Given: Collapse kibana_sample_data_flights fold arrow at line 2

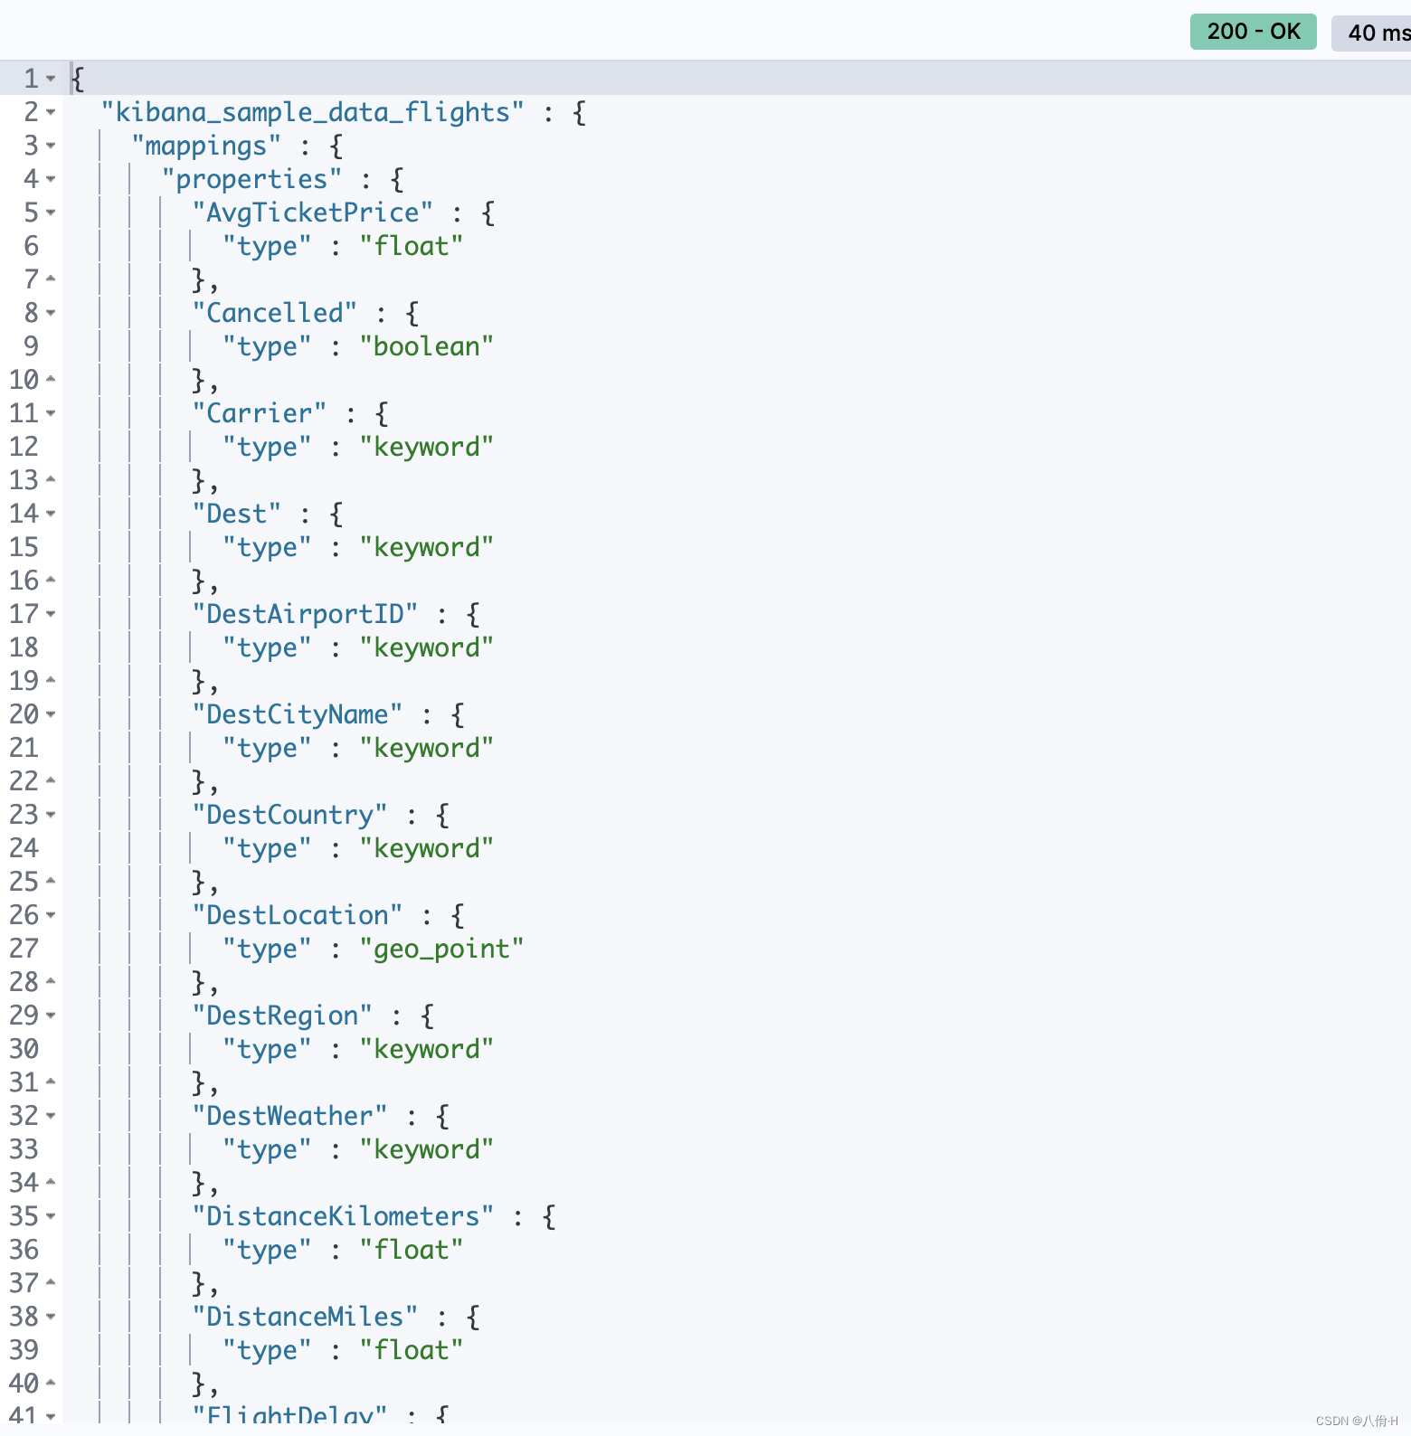Looking at the screenshot, I should [51, 112].
